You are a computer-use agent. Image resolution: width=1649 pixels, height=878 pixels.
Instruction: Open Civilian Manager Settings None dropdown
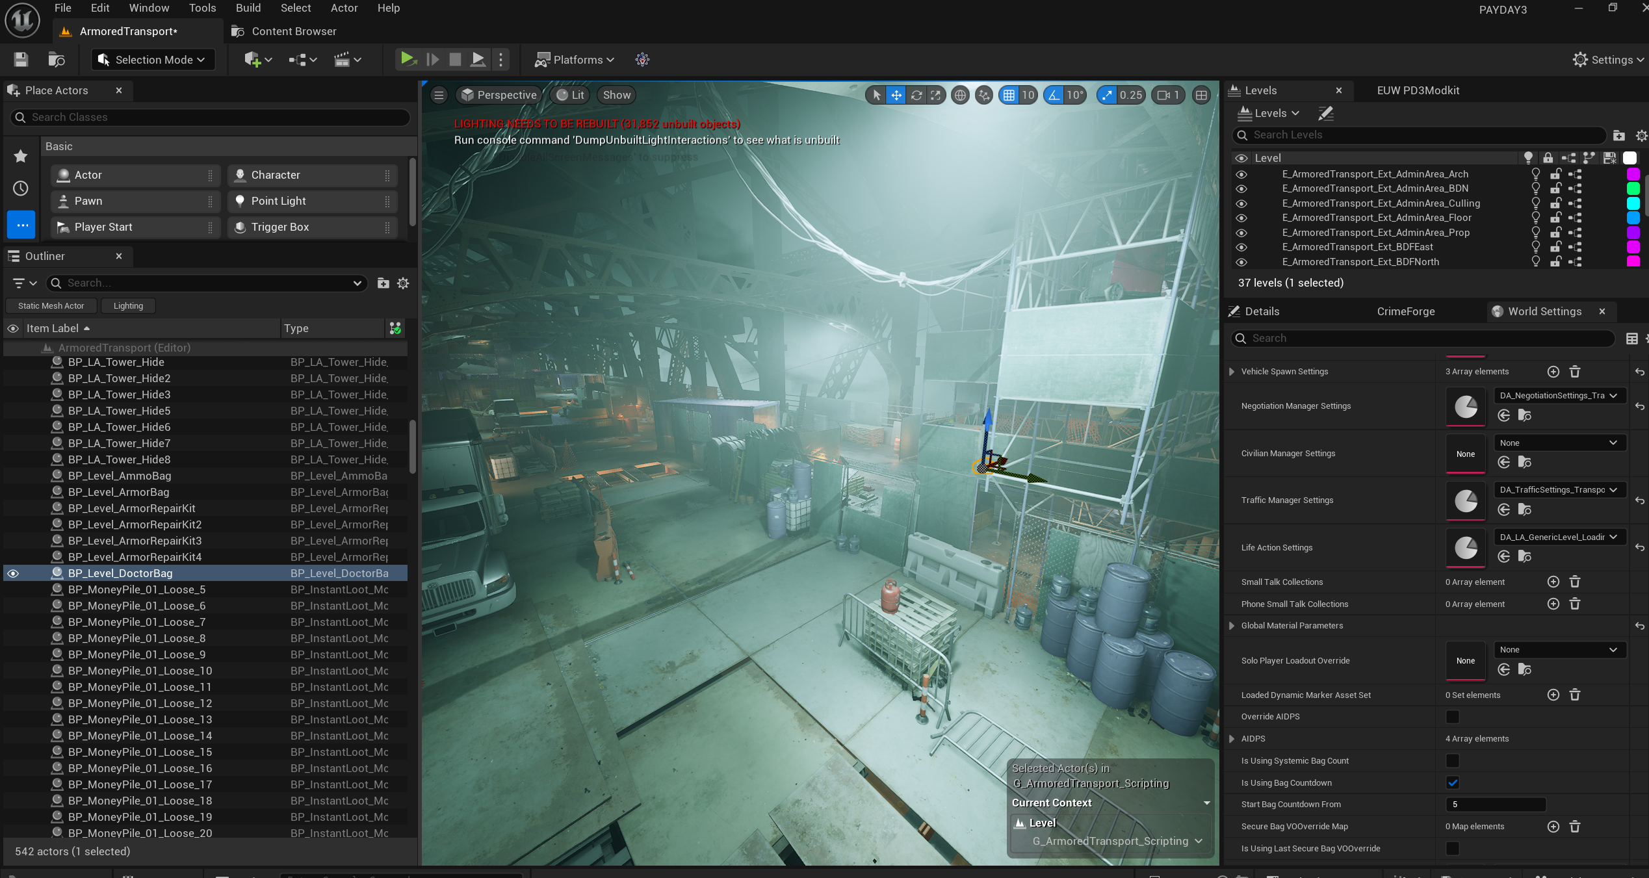1559,443
